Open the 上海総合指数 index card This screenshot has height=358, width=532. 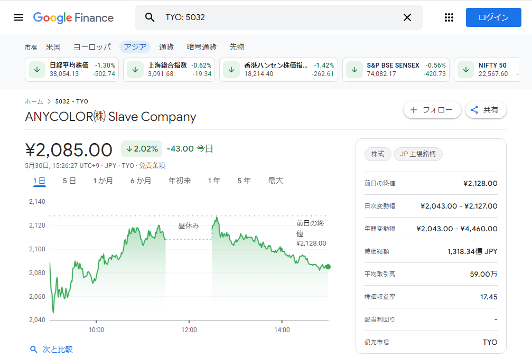pyautogui.click(x=169, y=70)
